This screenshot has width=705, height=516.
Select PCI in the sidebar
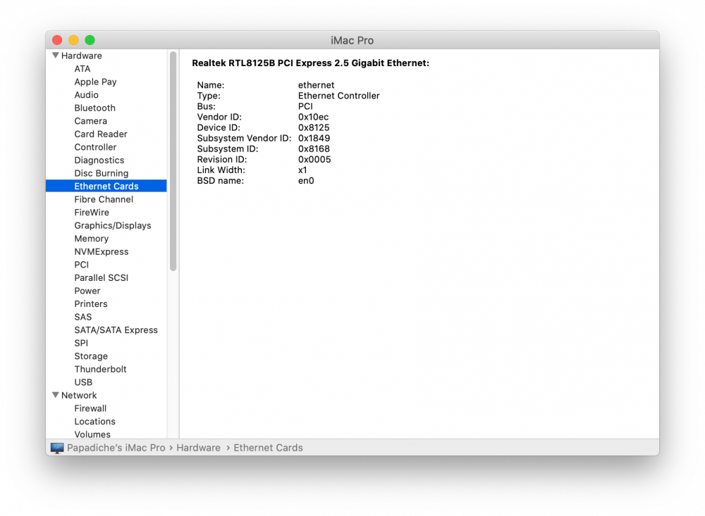(x=82, y=265)
